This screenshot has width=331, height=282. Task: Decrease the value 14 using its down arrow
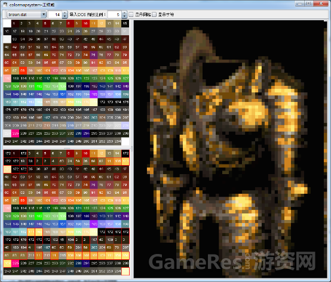pos(65,16)
